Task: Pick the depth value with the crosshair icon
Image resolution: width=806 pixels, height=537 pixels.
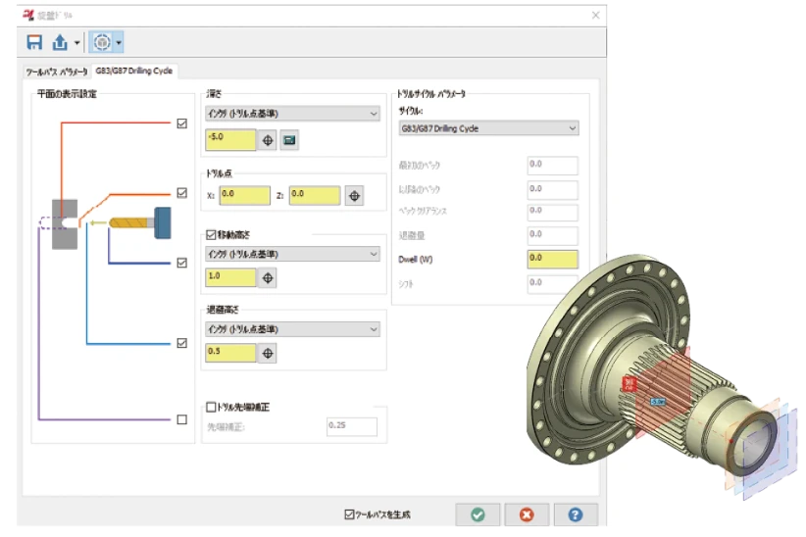Action: click(x=268, y=140)
